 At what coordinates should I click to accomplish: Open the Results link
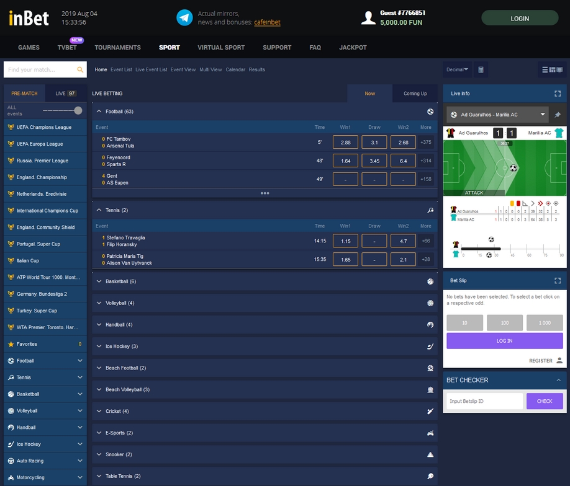point(256,69)
